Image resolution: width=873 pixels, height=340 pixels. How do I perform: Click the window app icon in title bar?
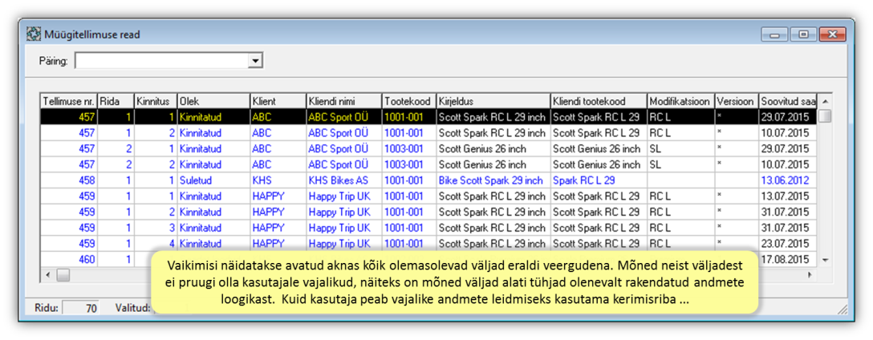(x=34, y=34)
